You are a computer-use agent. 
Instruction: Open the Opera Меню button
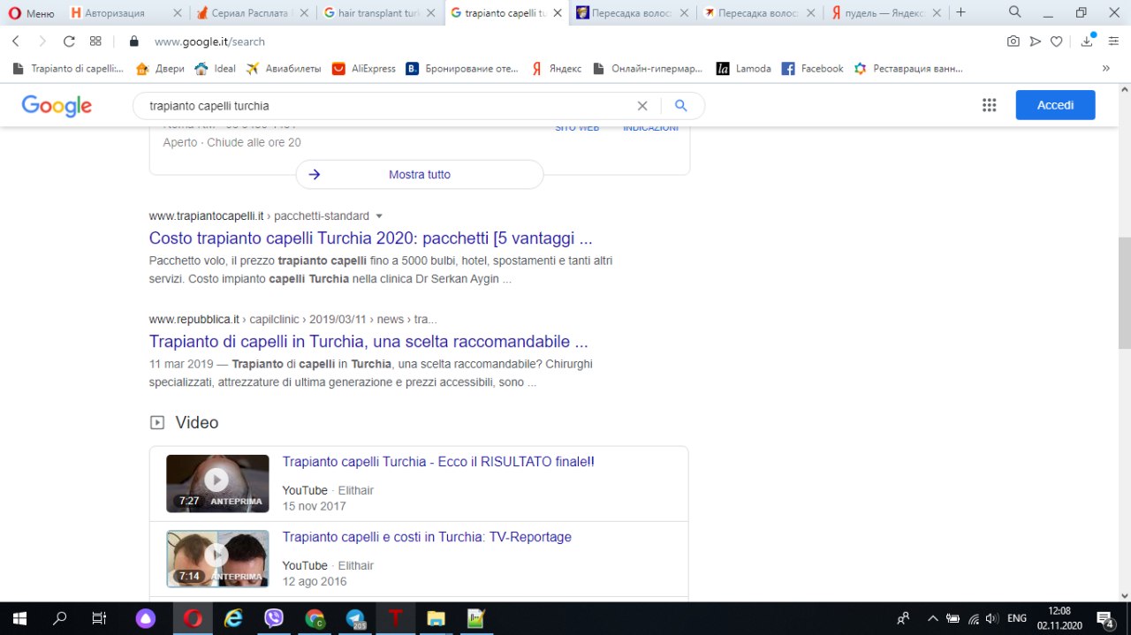pyautogui.click(x=32, y=13)
